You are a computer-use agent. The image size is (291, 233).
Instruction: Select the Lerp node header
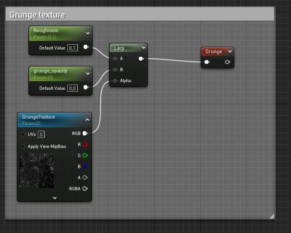tap(124, 48)
